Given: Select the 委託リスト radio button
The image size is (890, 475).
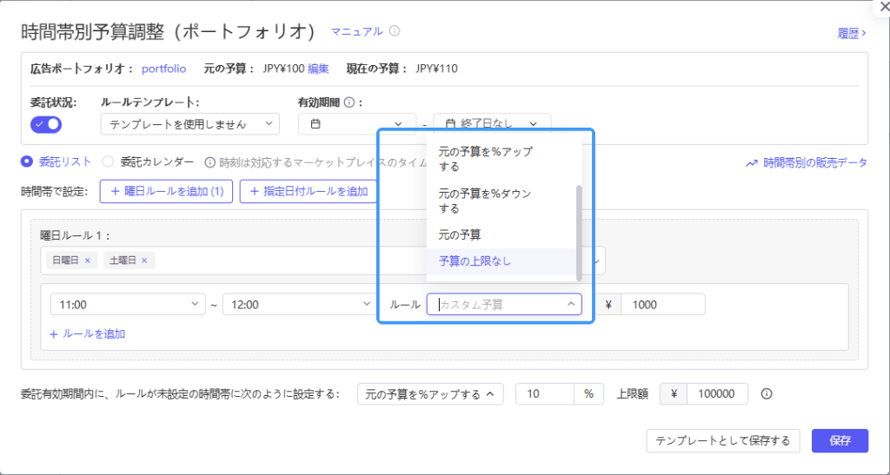Looking at the screenshot, I should coord(26,162).
